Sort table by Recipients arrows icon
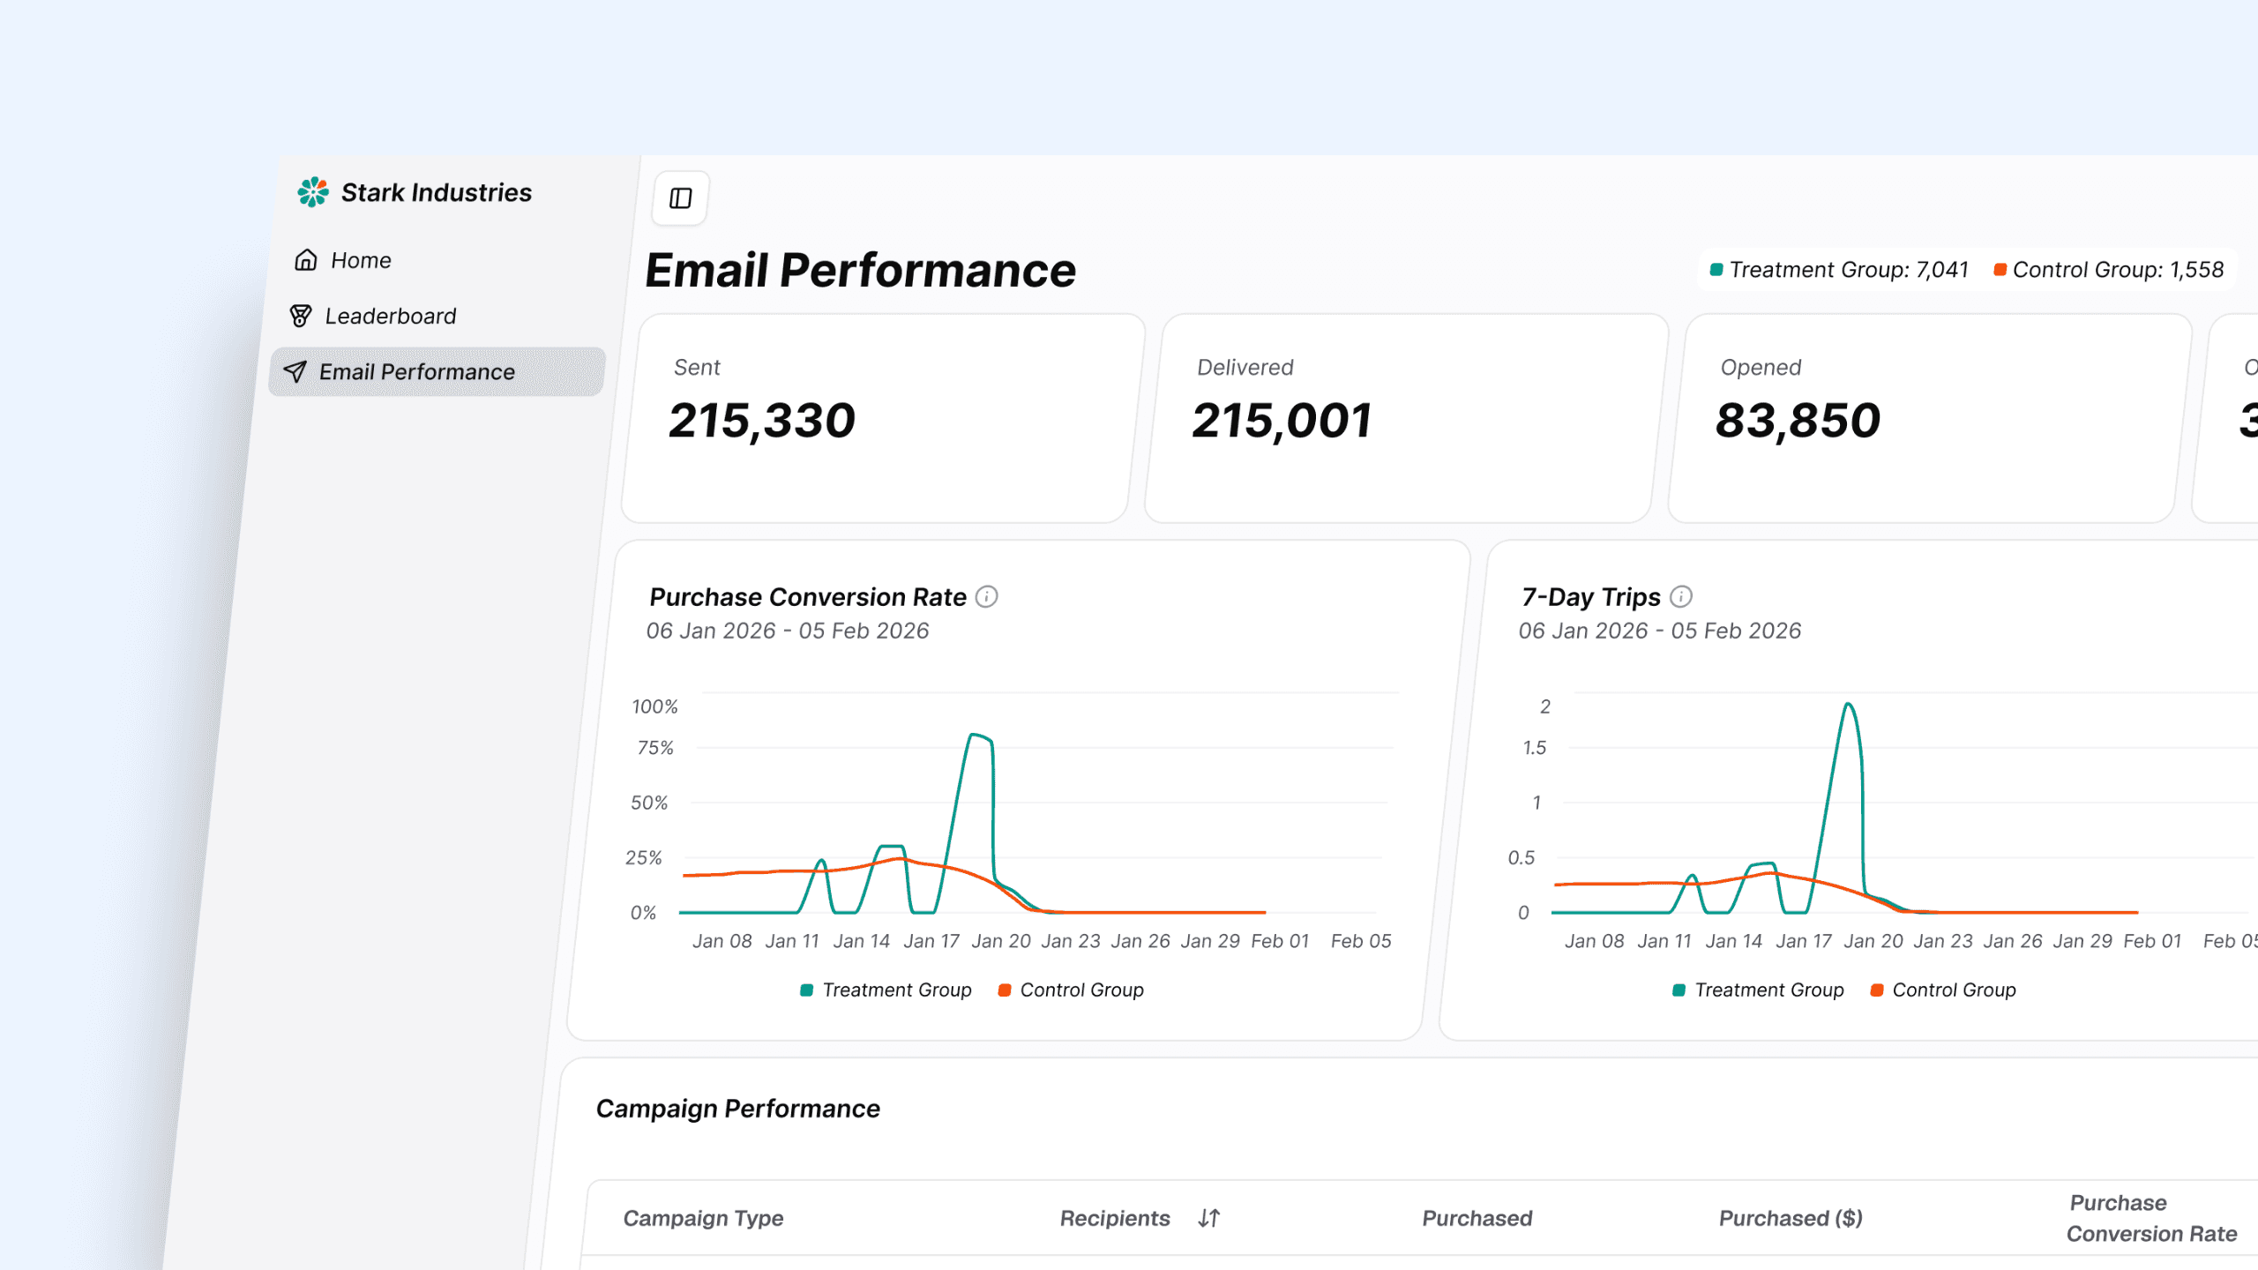This screenshot has width=2258, height=1270. [x=1209, y=1218]
